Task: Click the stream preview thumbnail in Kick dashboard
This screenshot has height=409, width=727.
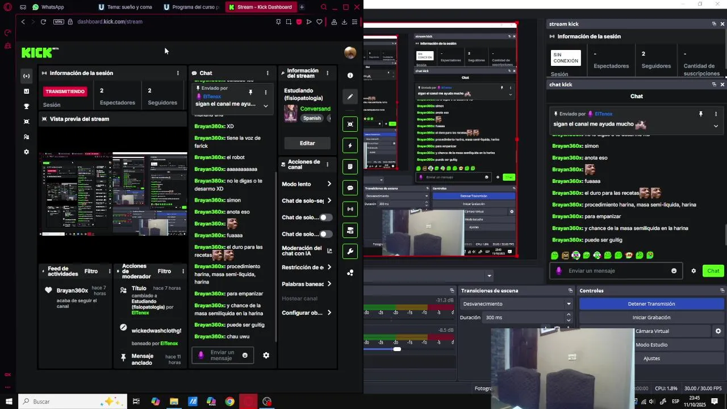Action: (x=113, y=194)
